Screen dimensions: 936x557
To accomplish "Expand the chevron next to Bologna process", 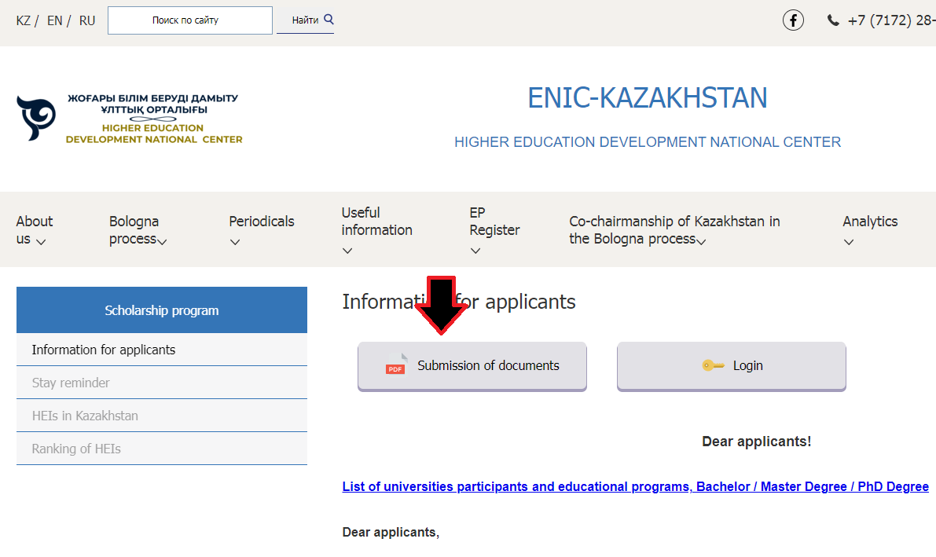I will (x=162, y=242).
